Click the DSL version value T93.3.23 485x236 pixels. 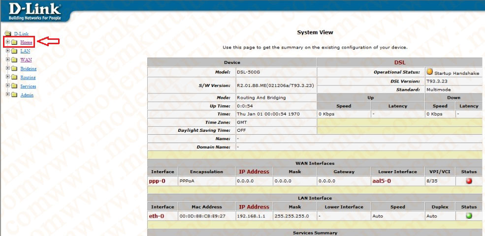click(x=437, y=82)
